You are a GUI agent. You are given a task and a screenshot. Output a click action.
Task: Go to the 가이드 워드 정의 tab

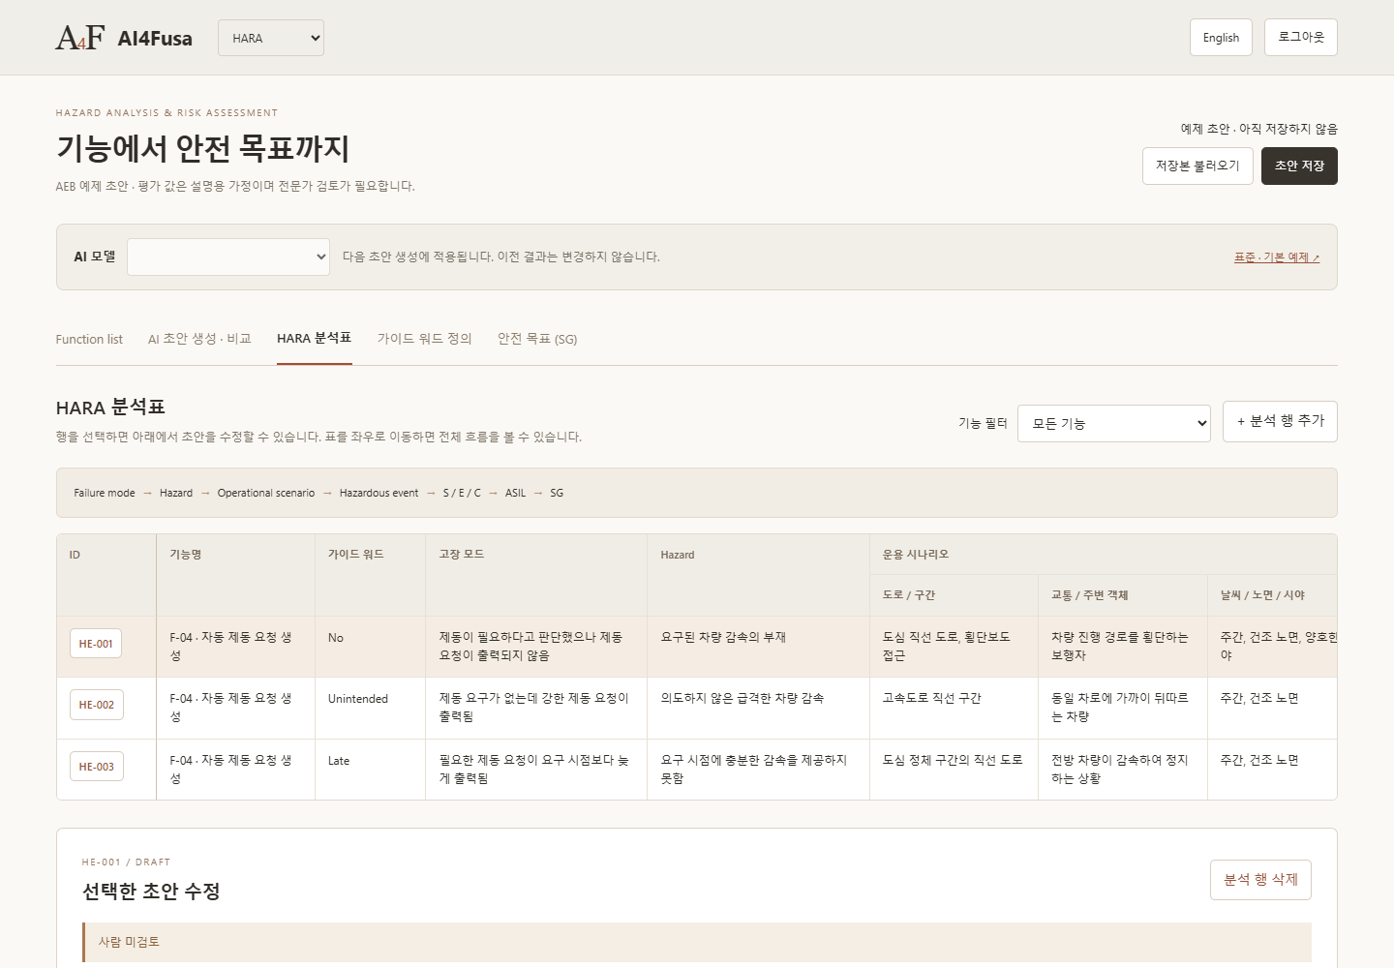click(x=424, y=339)
